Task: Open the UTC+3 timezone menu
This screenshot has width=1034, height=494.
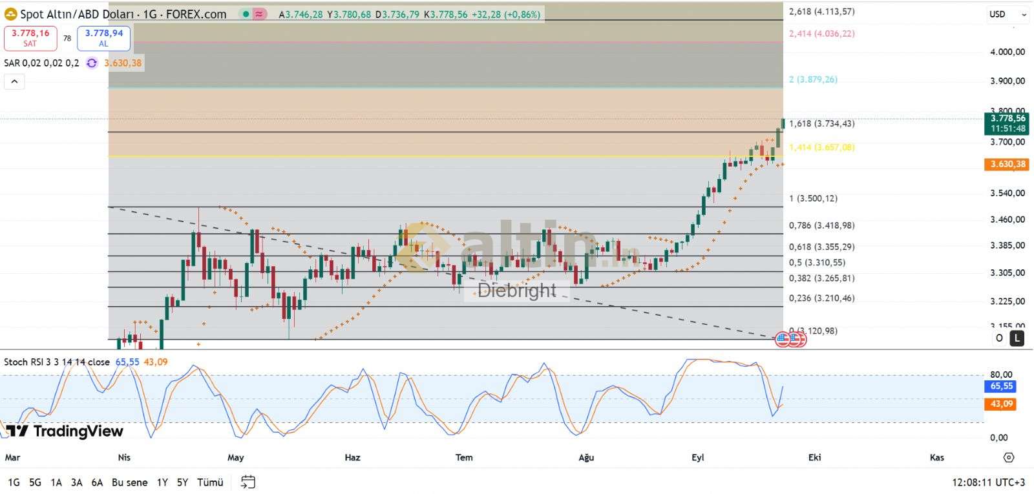Action: point(989,482)
